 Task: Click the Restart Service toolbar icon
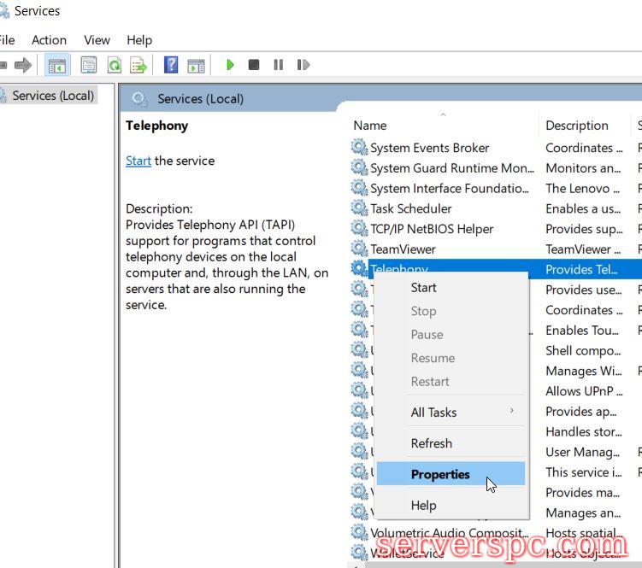[303, 65]
